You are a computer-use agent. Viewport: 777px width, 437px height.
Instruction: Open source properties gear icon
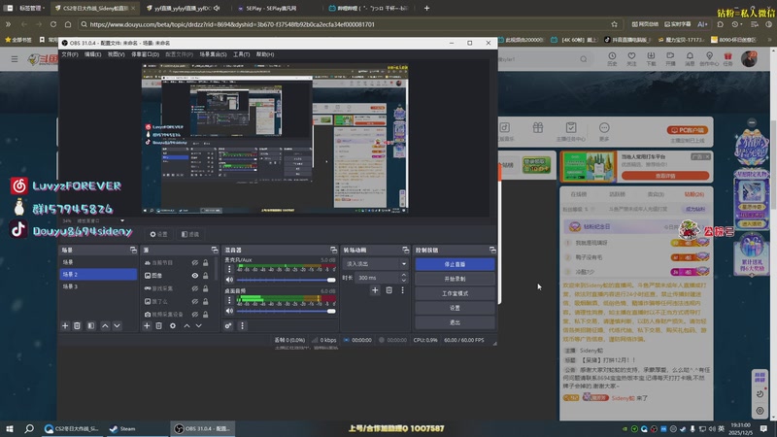tap(173, 326)
